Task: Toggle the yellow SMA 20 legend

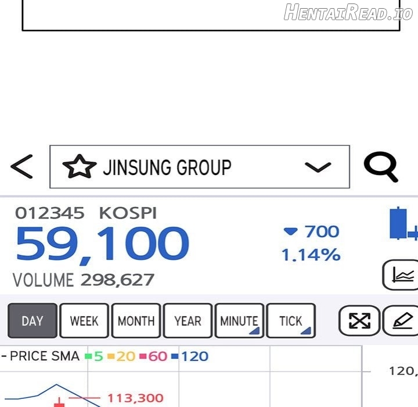Action: coord(121,356)
